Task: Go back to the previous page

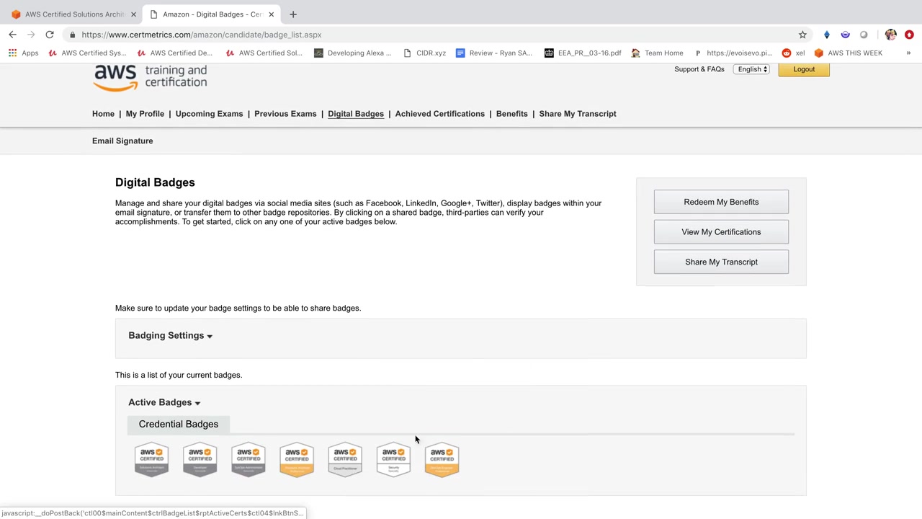Action: click(x=13, y=35)
